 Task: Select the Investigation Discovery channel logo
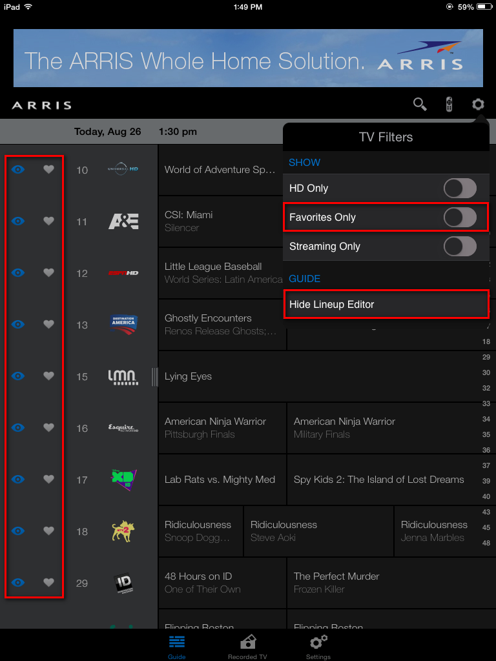coord(123,583)
